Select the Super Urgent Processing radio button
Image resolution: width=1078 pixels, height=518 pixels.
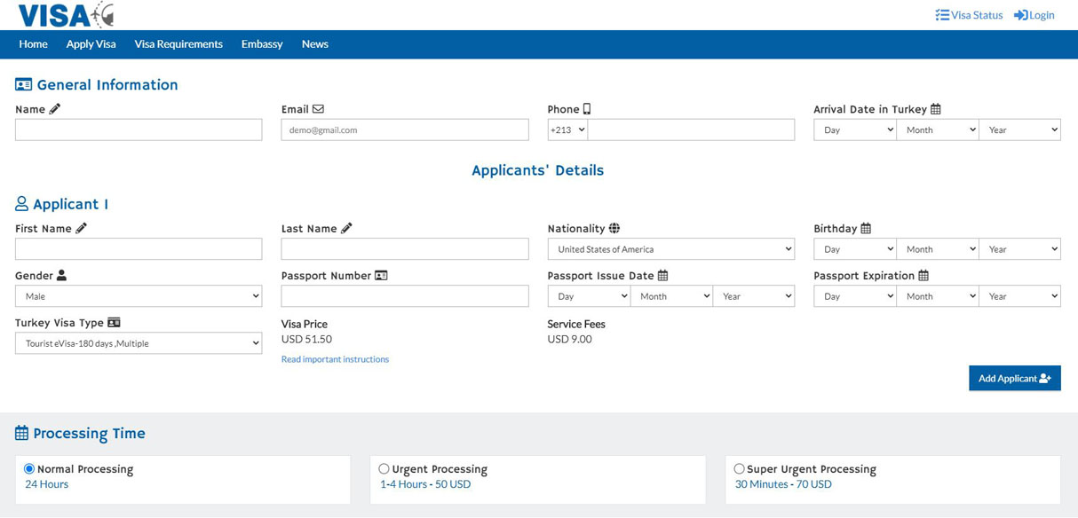(x=739, y=468)
